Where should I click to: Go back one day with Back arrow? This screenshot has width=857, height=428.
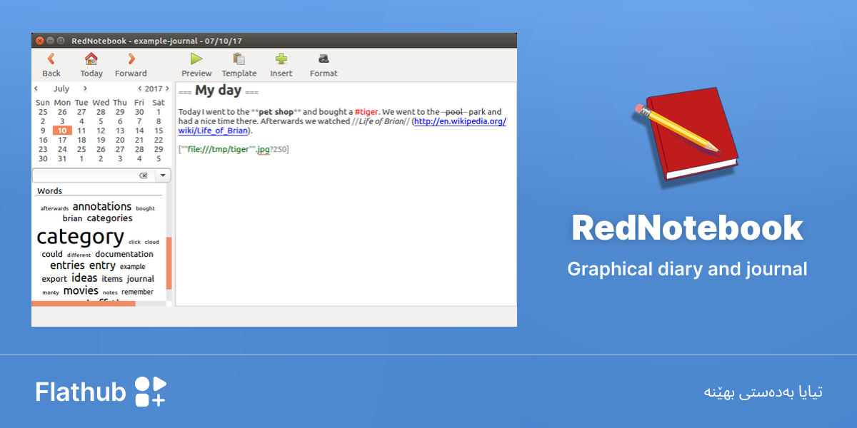[x=51, y=64]
